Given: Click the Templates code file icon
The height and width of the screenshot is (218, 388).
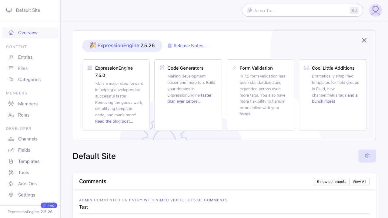Looking at the screenshot, I should [11, 161].
